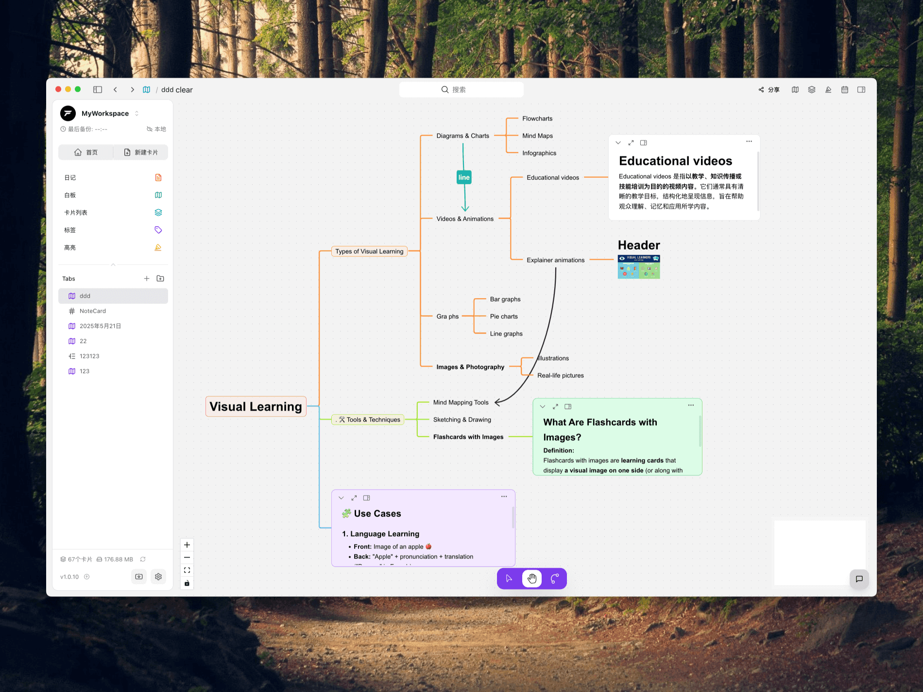The image size is (923, 692).
Task: Open the 分享 share icon in the top-right toolbar
Action: click(769, 89)
